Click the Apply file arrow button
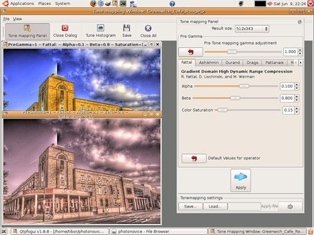 tap(290, 206)
